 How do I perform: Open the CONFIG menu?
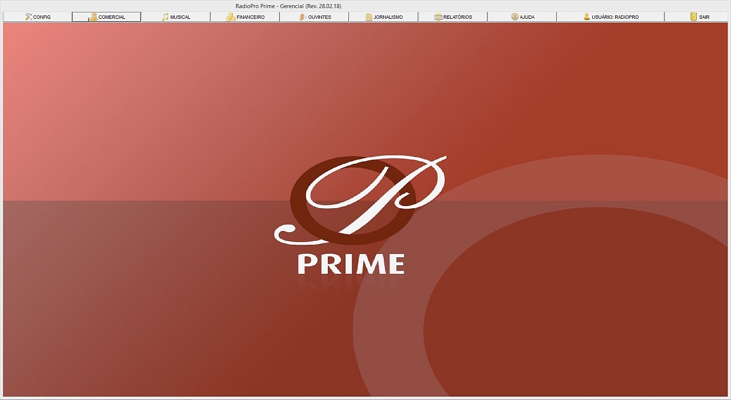(x=38, y=17)
